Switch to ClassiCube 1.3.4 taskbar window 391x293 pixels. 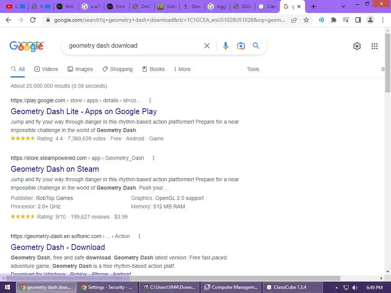pyautogui.click(x=293, y=287)
